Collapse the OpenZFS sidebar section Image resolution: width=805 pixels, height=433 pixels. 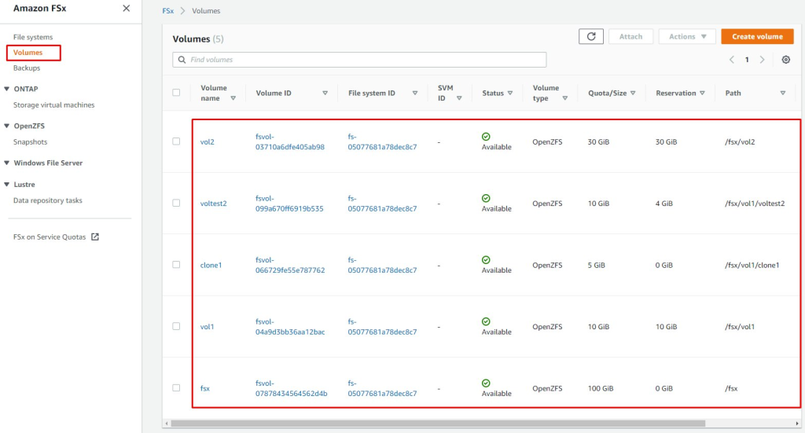pyautogui.click(x=6, y=126)
